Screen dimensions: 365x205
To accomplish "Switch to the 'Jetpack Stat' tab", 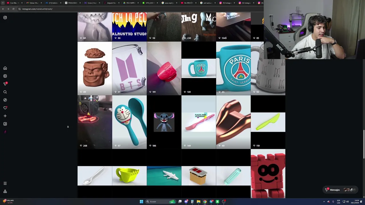I will pyautogui.click(x=111, y=3).
